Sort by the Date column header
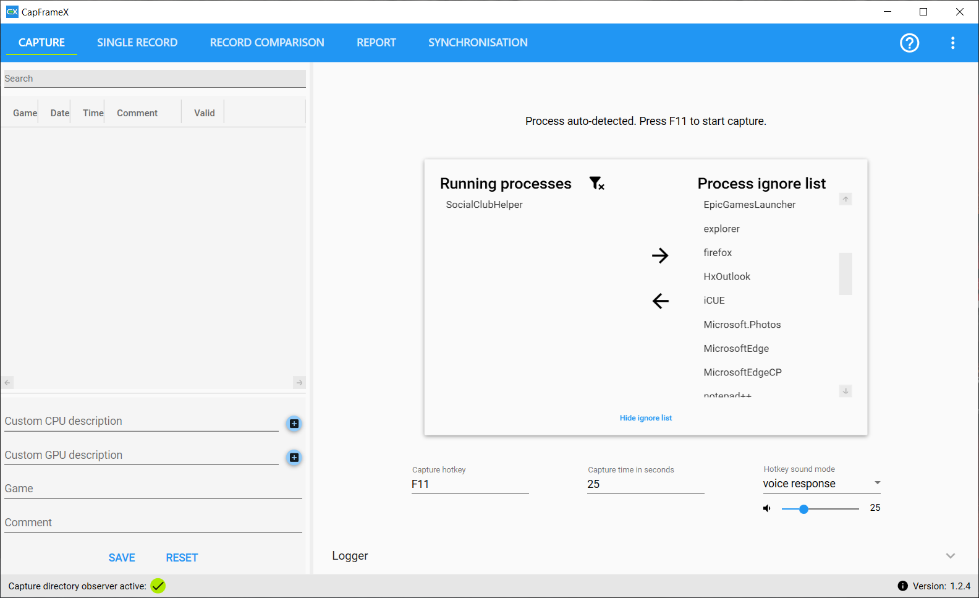Image resolution: width=979 pixels, height=598 pixels. click(60, 113)
